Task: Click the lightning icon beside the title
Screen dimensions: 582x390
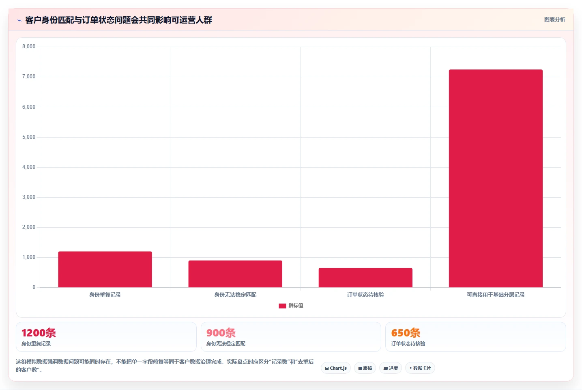Action: coord(19,20)
